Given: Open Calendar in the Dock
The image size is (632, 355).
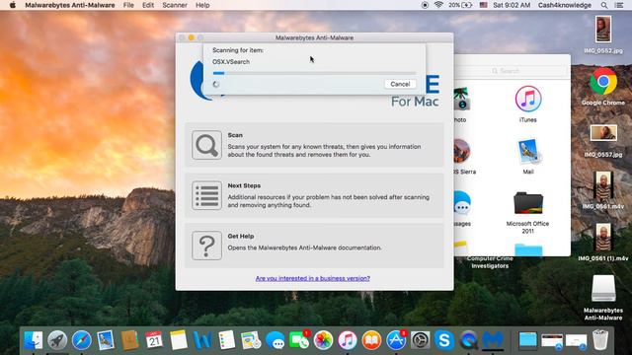Looking at the screenshot, I should 154,340.
